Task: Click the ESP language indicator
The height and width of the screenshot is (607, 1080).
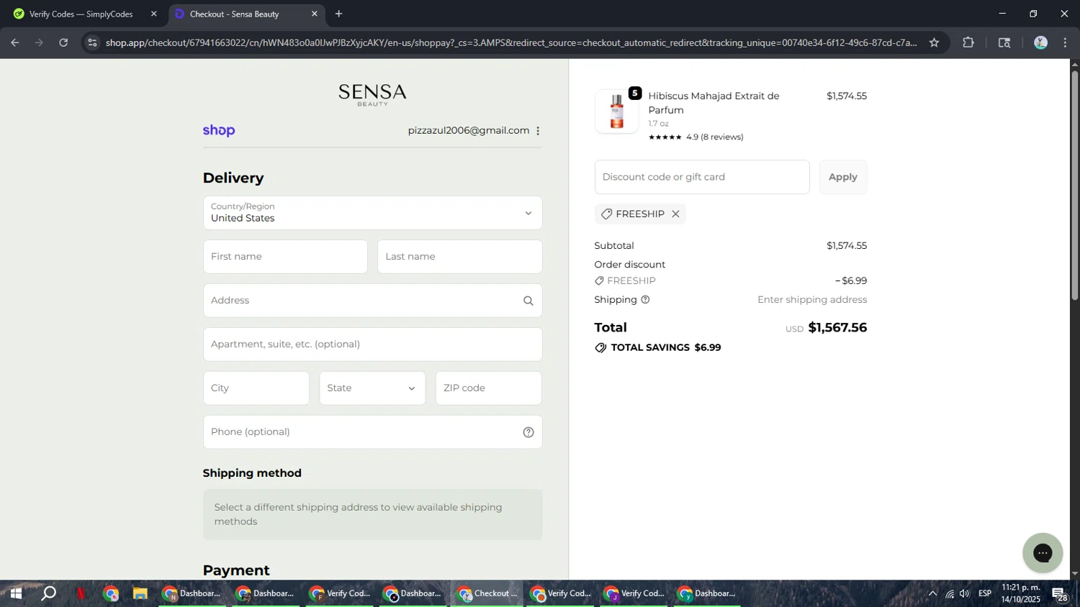Action: tap(985, 594)
